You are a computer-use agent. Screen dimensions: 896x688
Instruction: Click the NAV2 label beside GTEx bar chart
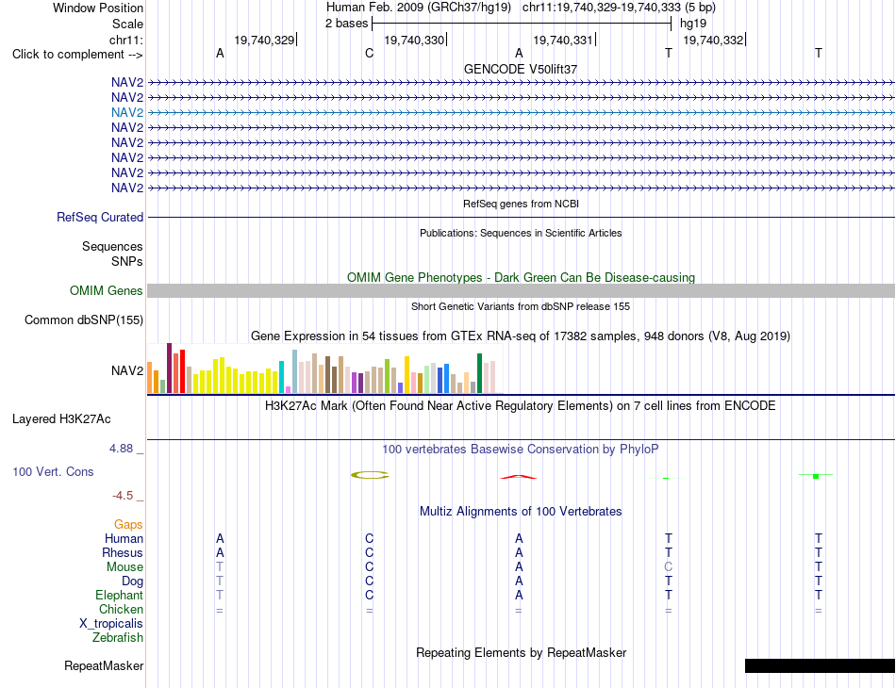[x=127, y=371]
